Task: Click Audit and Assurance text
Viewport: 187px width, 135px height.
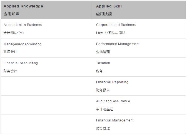Action: click(x=113, y=101)
